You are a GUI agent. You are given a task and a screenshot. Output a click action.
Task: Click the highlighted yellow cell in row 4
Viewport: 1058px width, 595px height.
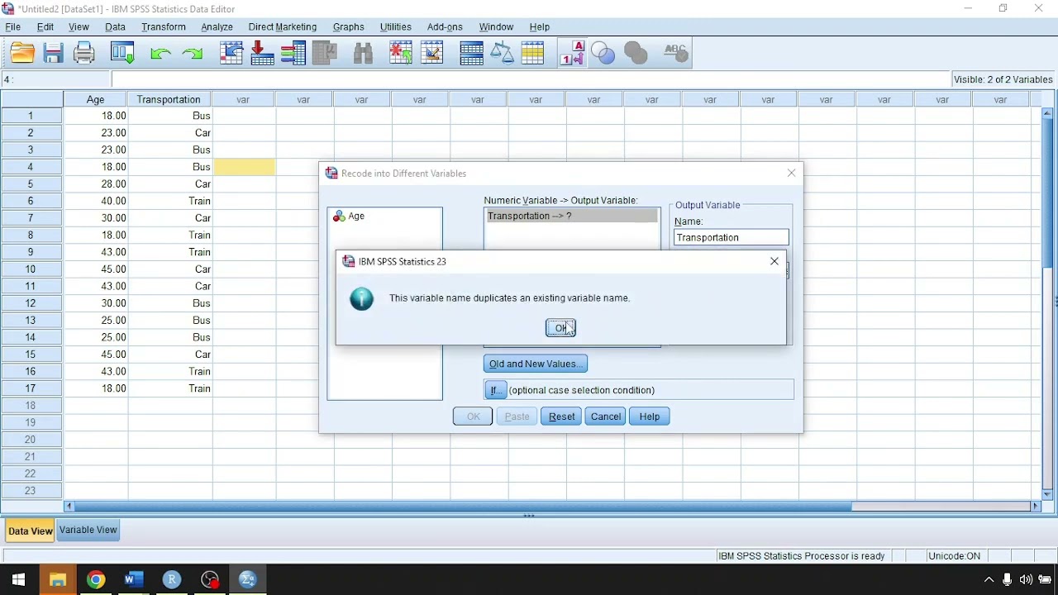point(245,167)
